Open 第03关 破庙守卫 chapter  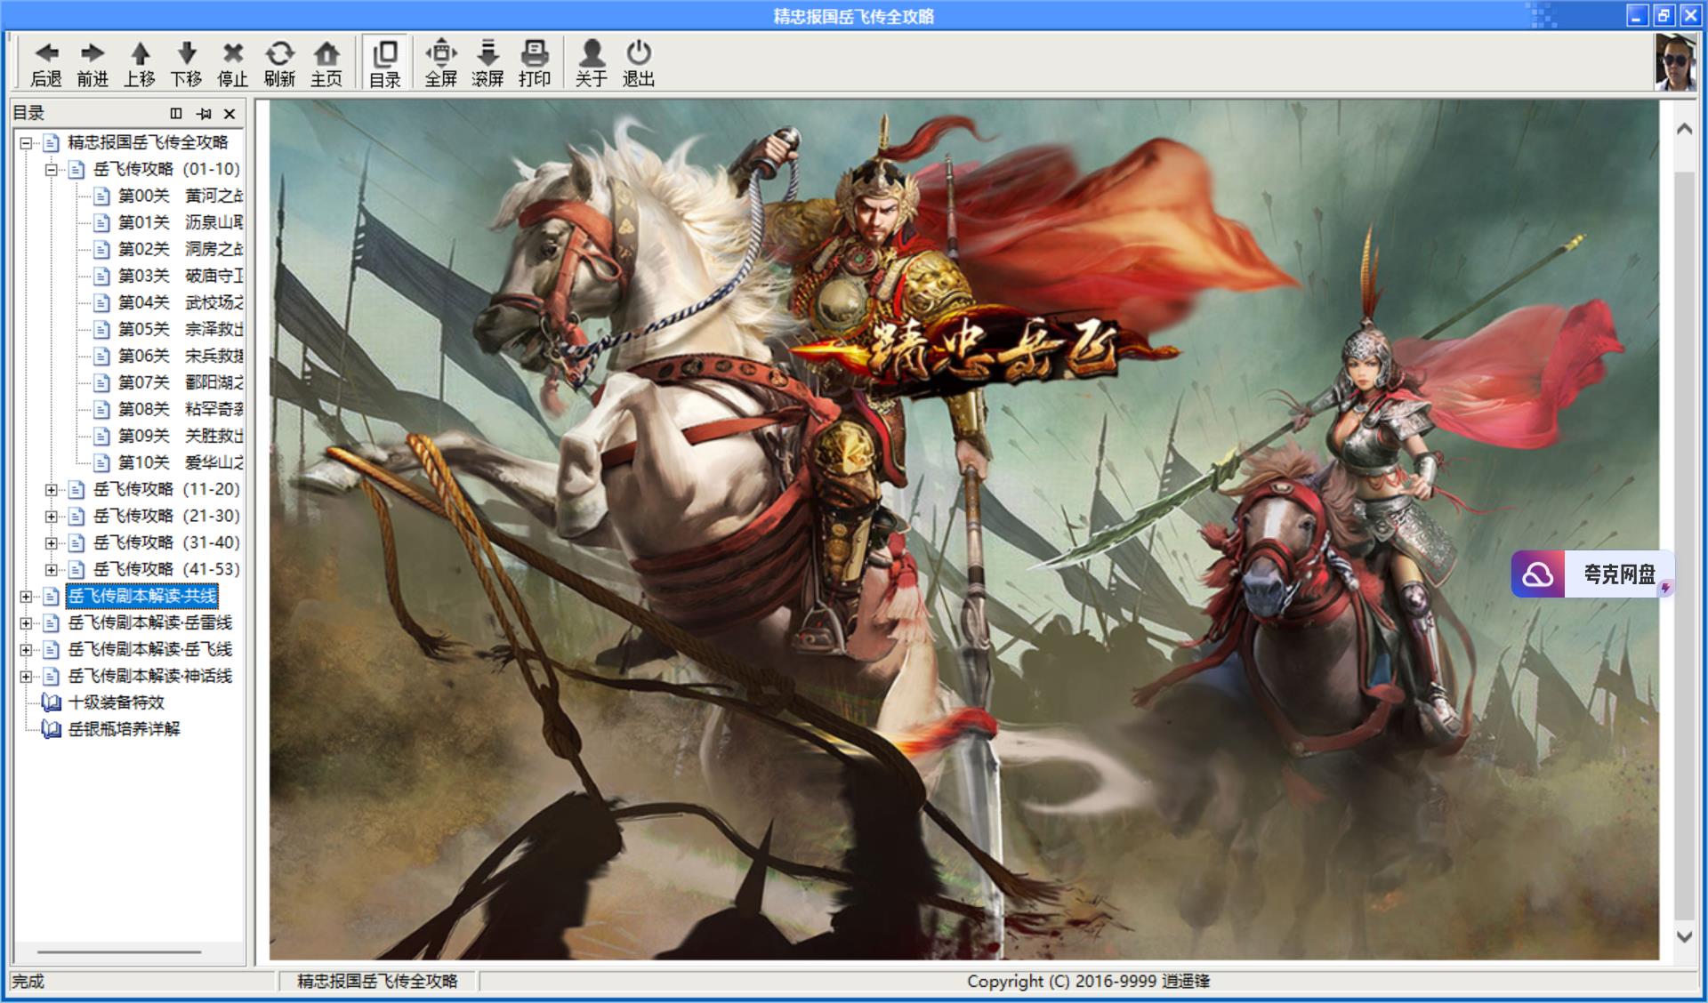(x=181, y=276)
